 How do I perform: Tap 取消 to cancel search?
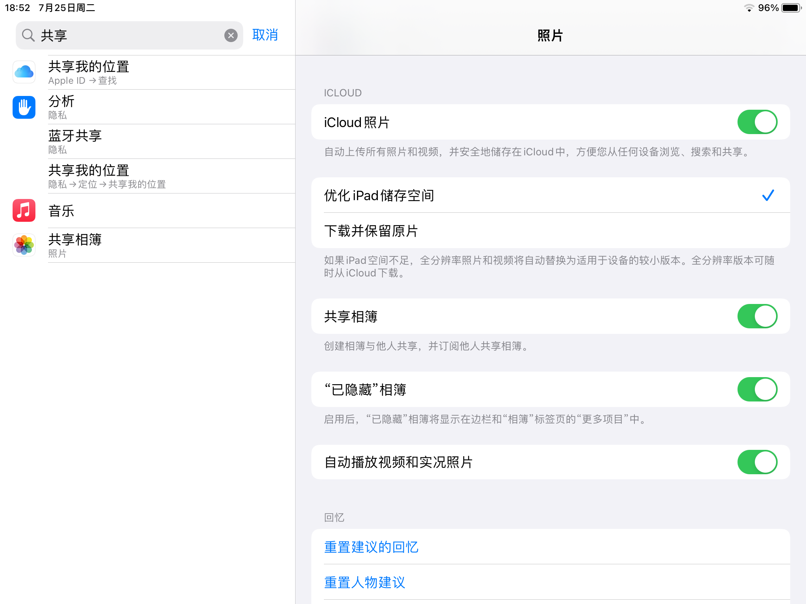click(x=265, y=35)
